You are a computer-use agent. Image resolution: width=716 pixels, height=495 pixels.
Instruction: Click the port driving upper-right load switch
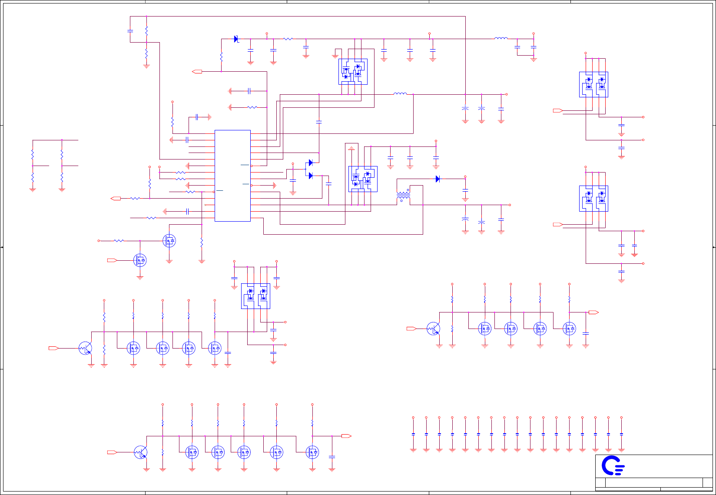point(558,110)
